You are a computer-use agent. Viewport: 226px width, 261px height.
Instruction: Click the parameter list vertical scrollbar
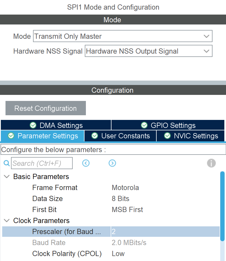click(222, 216)
